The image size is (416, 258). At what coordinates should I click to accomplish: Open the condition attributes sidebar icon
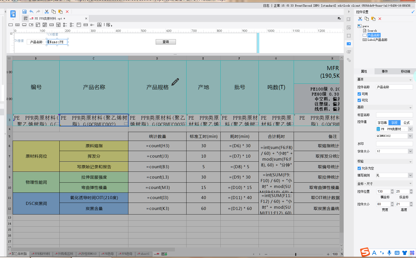(x=349, y=52)
